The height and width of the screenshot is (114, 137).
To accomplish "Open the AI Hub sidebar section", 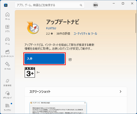I will (8, 66).
